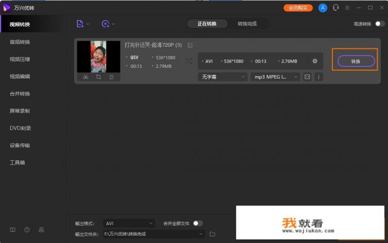Select 合并转换 in the sidebar
The height and width of the screenshot is (243, 388).
pos(20,94)
